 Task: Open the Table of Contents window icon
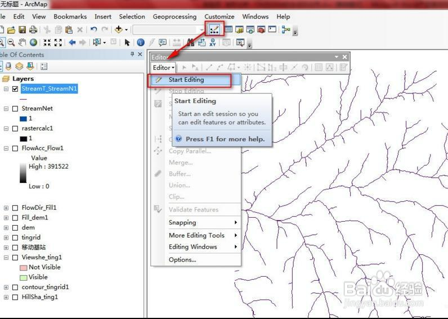[x=229, y=29]
